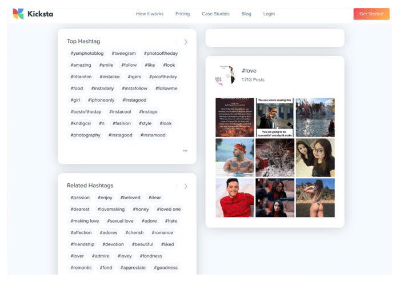The width and height of the screenshot is (400, 282).
Task: Show more top hashtags via the ellipsis
Action: [x=185, y=151]
